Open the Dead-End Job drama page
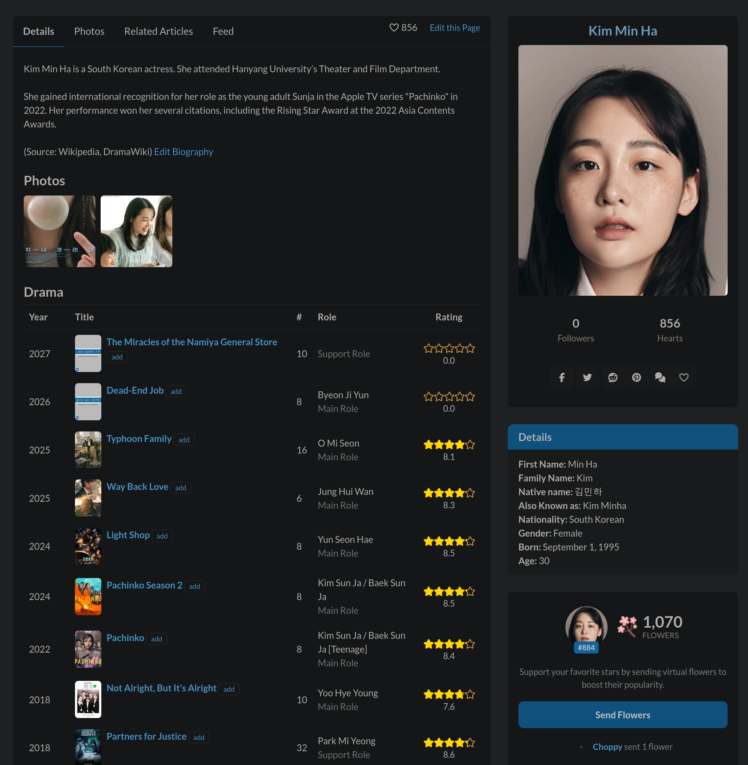 135,390
